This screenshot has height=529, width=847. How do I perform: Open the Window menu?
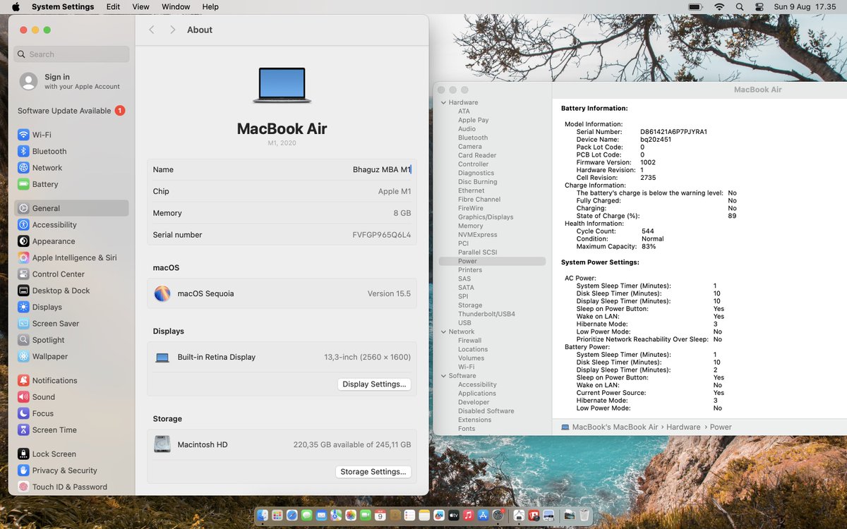(176, 7)
